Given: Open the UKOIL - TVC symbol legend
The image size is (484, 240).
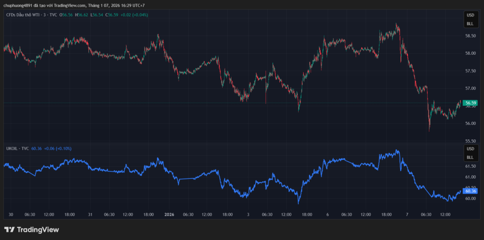Looking at the screenshot, I should [x=17, y=148].
